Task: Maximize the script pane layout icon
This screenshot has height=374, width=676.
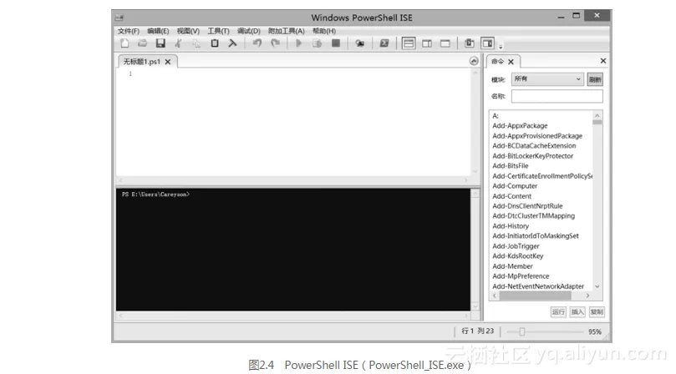Action: pos(445,43)
